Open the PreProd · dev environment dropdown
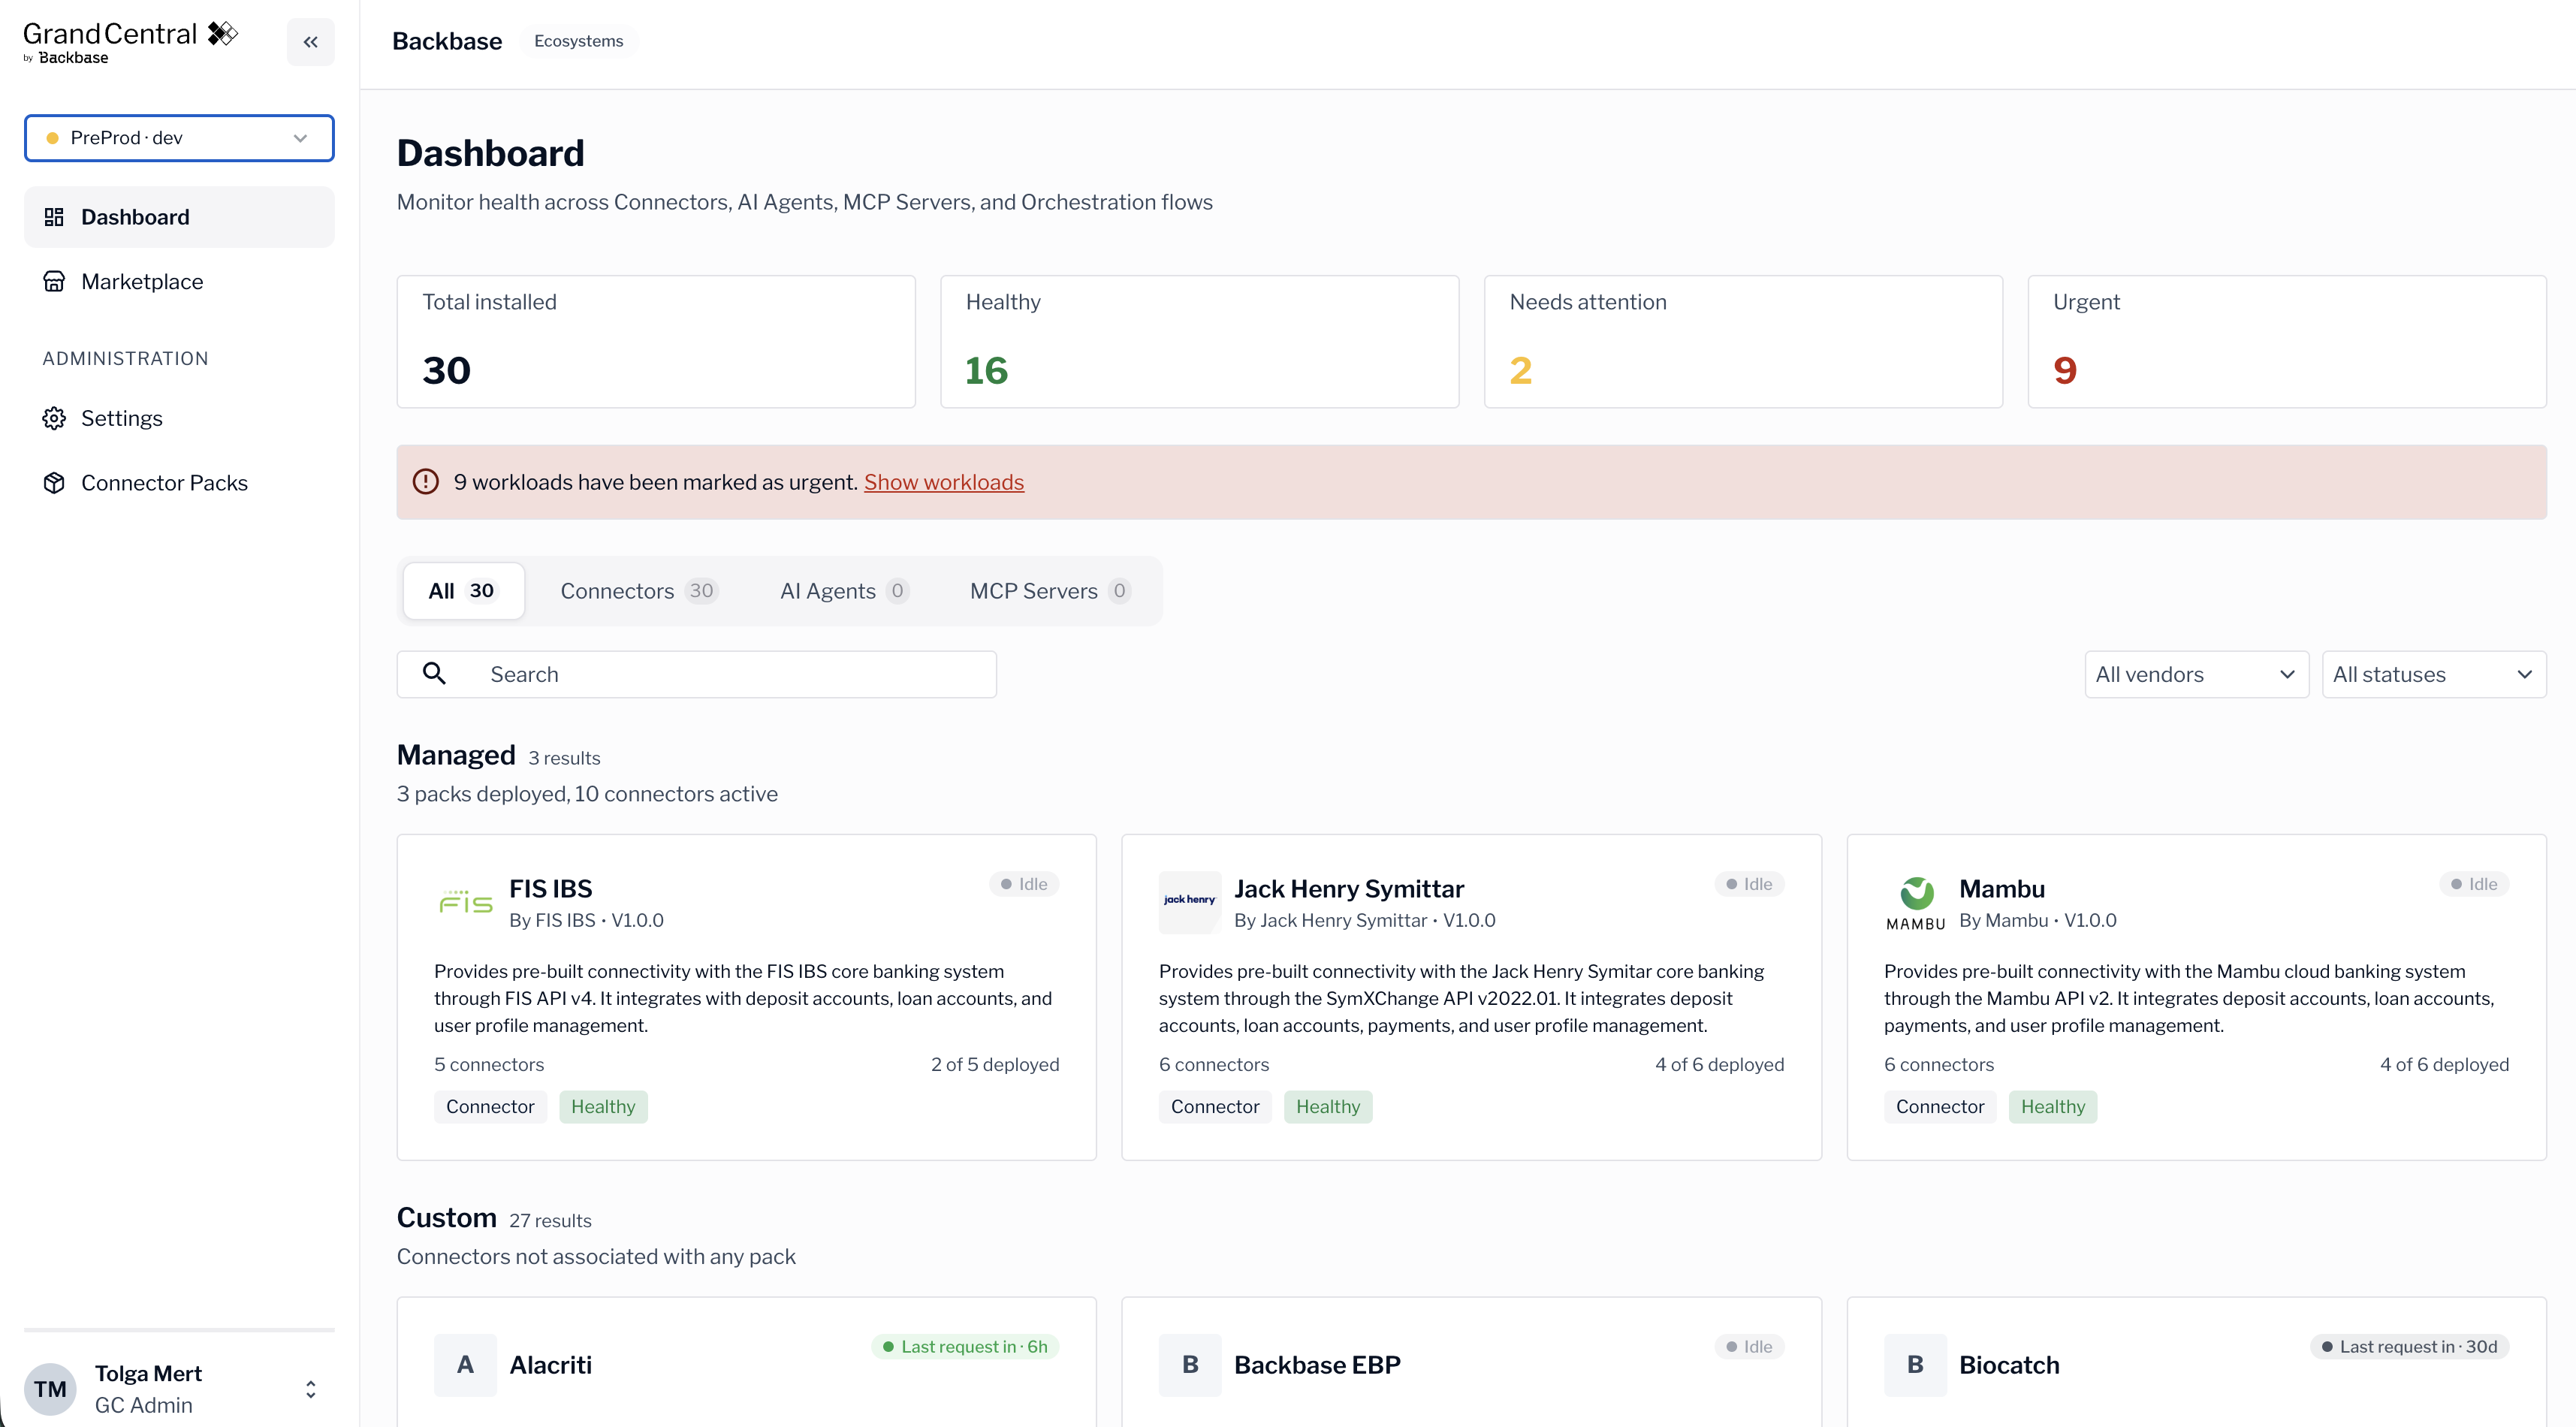The height and width of the screenshot is (1427, 2576). click(179, 138)
